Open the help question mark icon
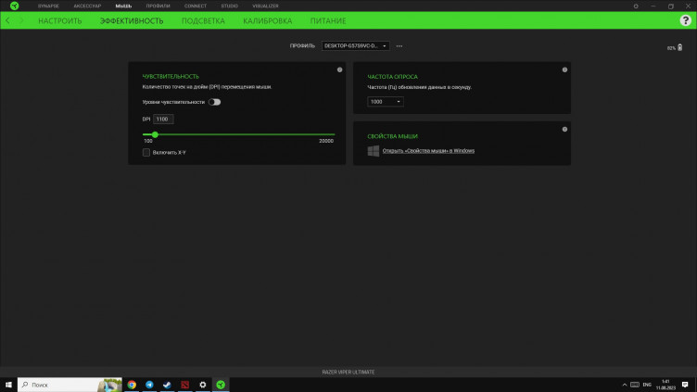This screenshot has width=697, height=392. [685, 20]
